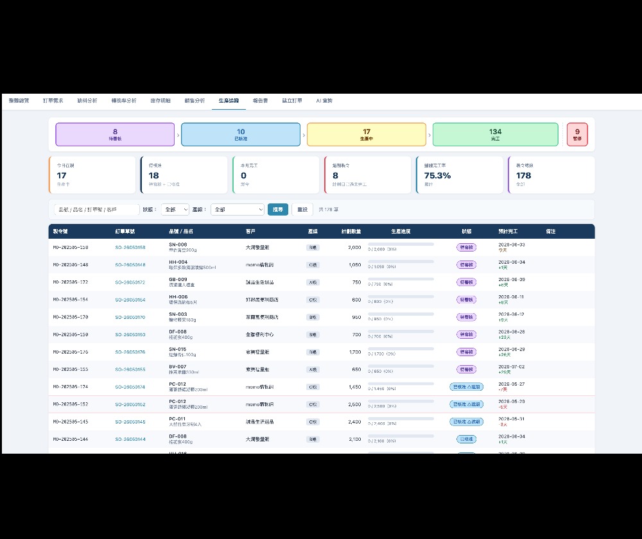
Task: Focus the 品號/品名/訂單號/客戶 search field
Action: 97,210
